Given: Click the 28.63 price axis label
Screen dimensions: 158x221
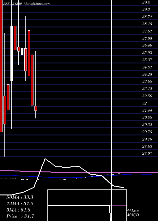Looking at the screenshot, I should coord(147,146).
